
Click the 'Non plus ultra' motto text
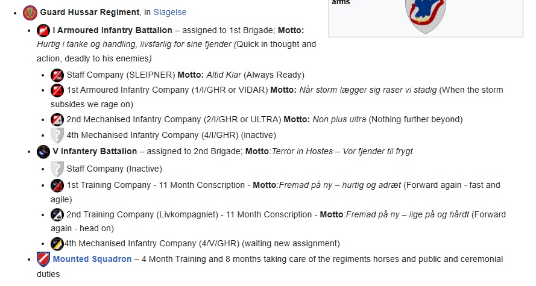pos(339,119)
